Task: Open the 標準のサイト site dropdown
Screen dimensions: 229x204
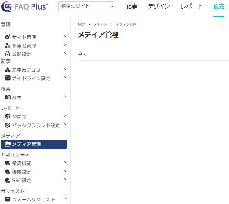Action: tap(86, 7)
